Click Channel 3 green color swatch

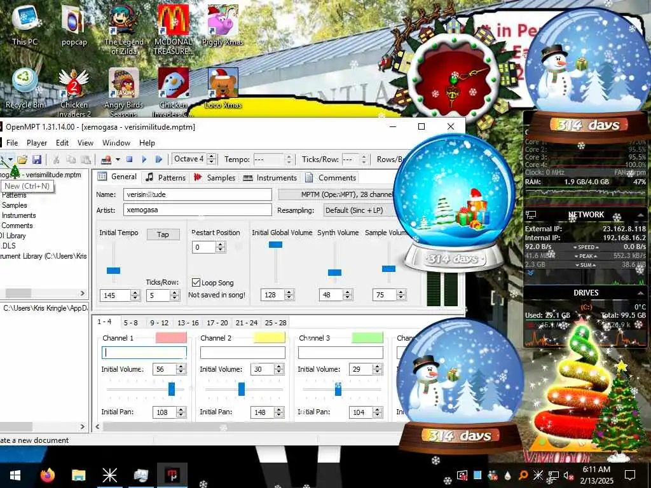click(367, 337)
